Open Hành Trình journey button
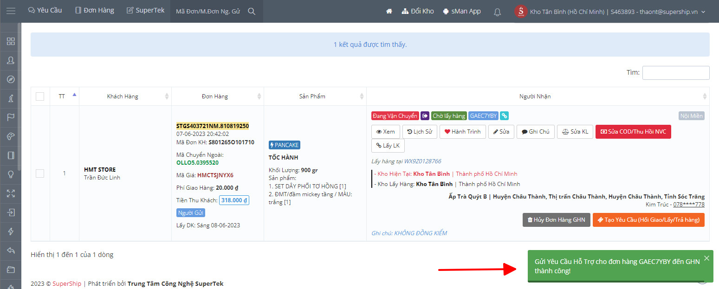 tap(463, 132)
